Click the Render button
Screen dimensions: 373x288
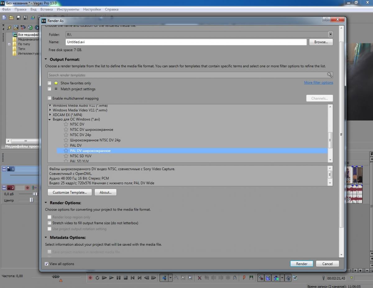[302, 264]
